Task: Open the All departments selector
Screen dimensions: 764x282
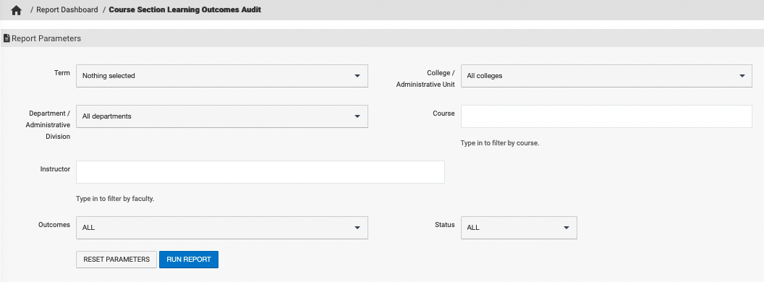Action: coord(222,116)
